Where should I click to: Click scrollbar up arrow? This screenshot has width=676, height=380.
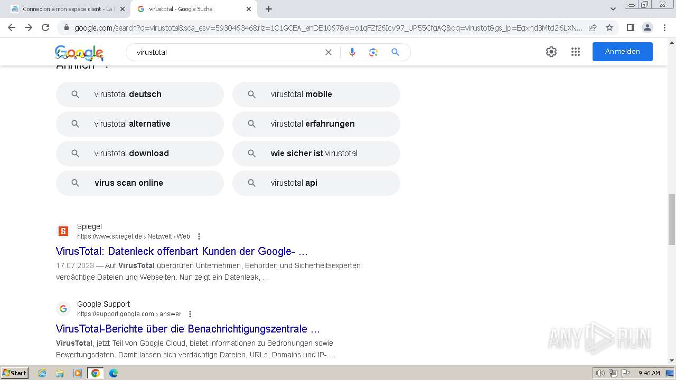pyautogui.click(x=672, y=42)
